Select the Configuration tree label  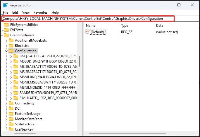pos(26,51)
